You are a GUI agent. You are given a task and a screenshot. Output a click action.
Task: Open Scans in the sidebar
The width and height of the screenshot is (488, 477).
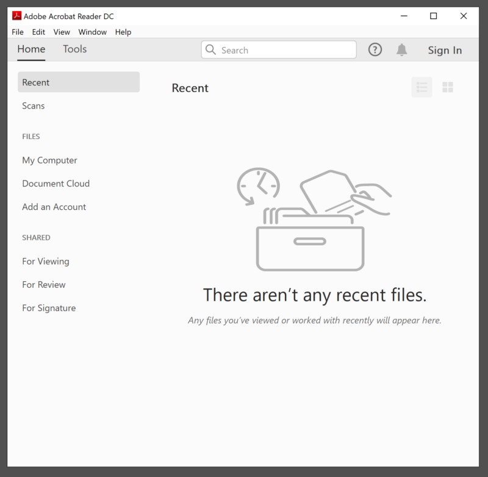point(34,106)
